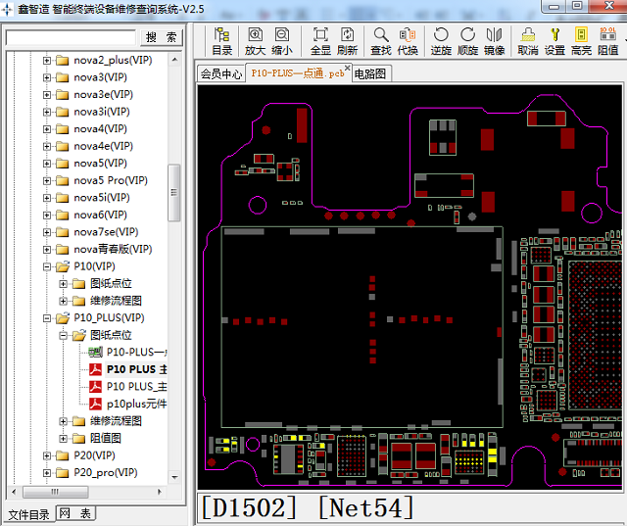Viewport: 627px width, 526px height.
Task: Expand the P20_pro(VIP) folder
Action: 47,473
